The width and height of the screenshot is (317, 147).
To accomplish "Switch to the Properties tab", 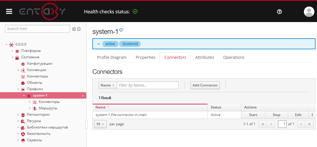I will click(146, 57).
